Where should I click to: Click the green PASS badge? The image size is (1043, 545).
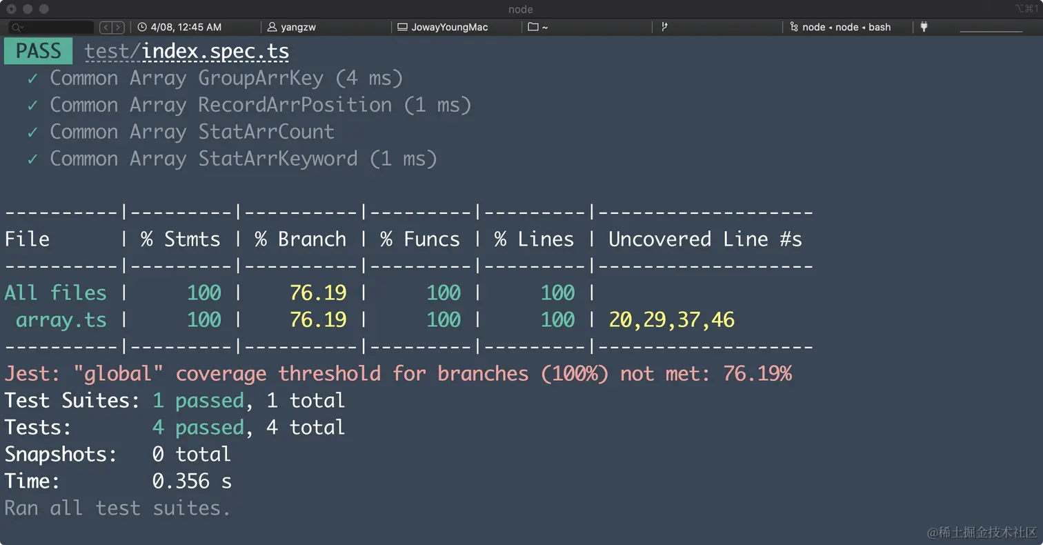tap(38, 52)
